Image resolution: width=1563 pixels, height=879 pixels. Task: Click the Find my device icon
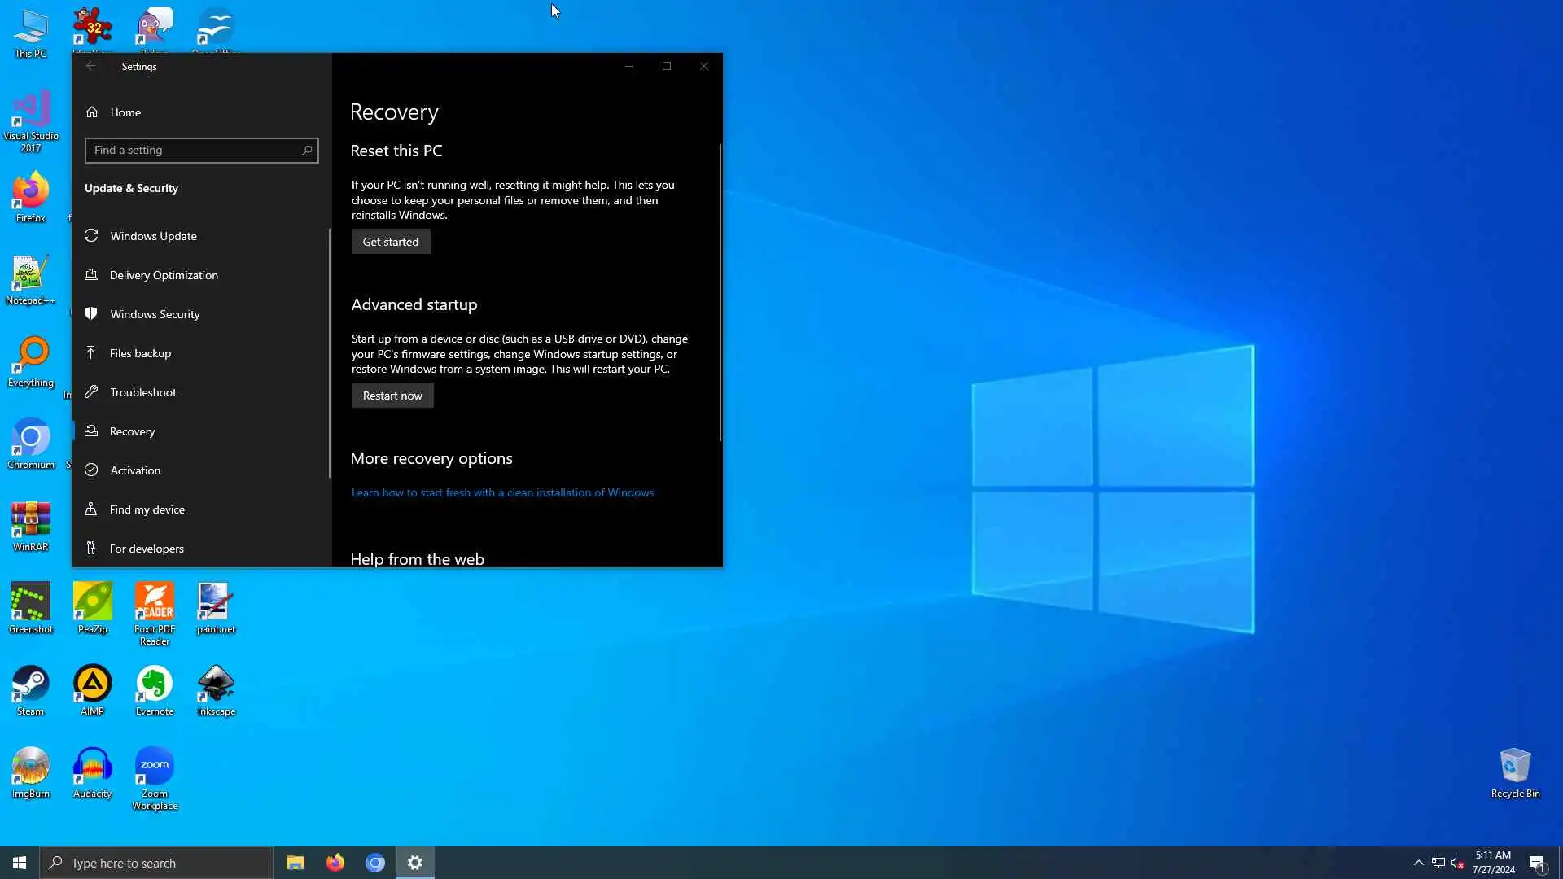click(x=91, y=509)
